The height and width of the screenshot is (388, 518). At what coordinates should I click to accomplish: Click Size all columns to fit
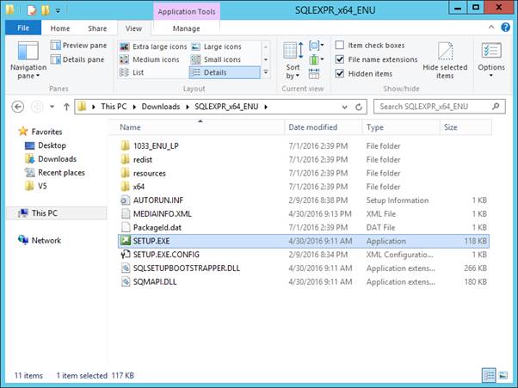tap(314, 73)
